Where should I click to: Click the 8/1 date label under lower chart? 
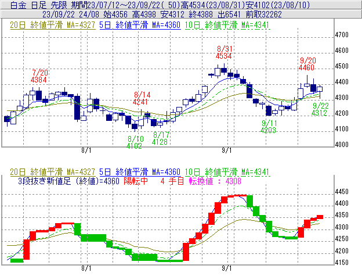pyautogui.click(x=86, y=268)
